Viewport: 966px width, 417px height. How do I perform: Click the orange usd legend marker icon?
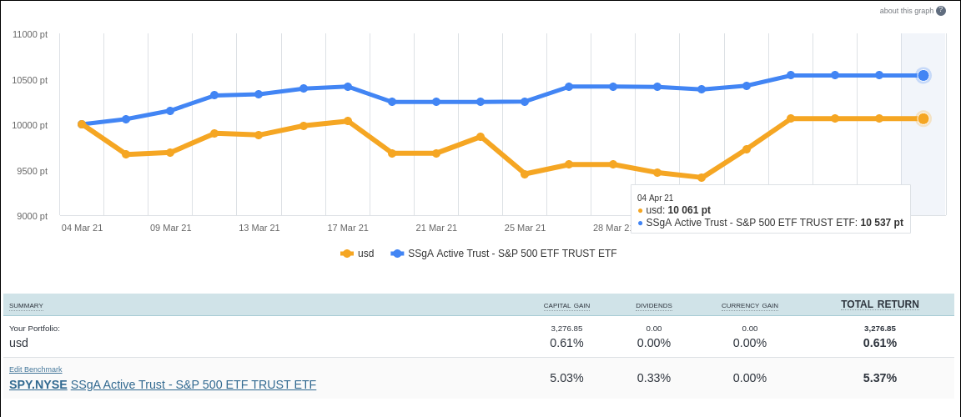347,254
